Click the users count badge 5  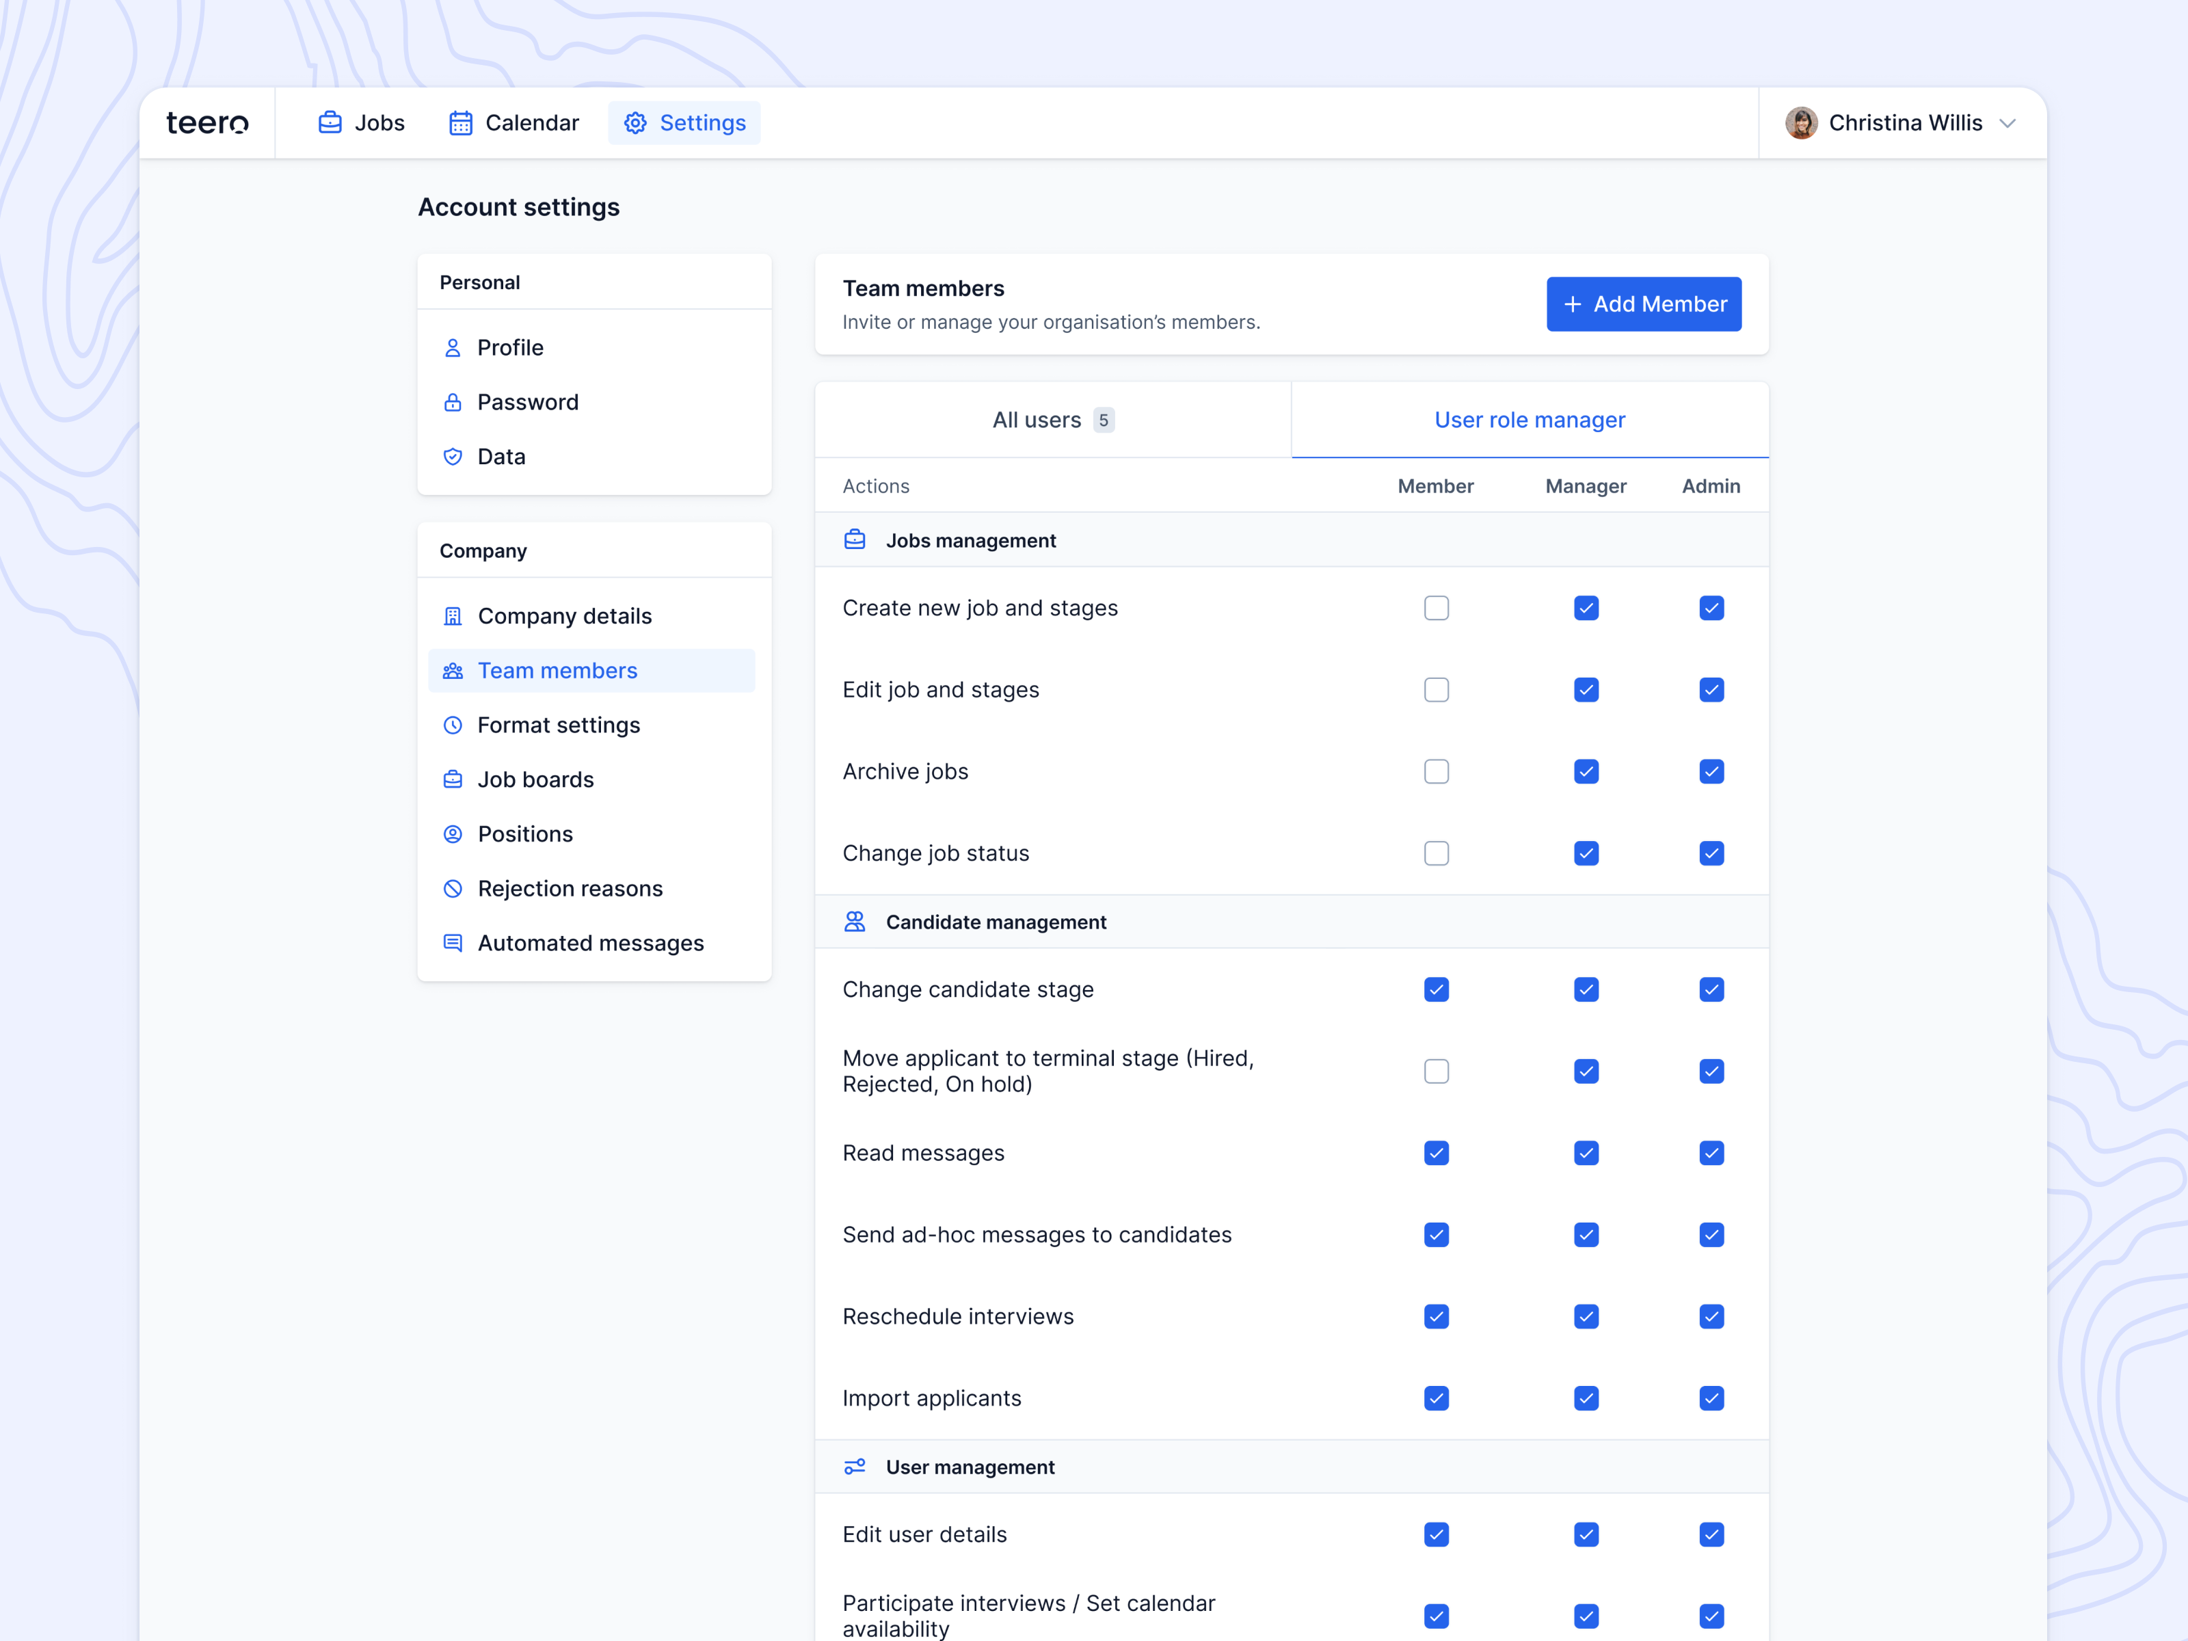[x=1103, y=421]
